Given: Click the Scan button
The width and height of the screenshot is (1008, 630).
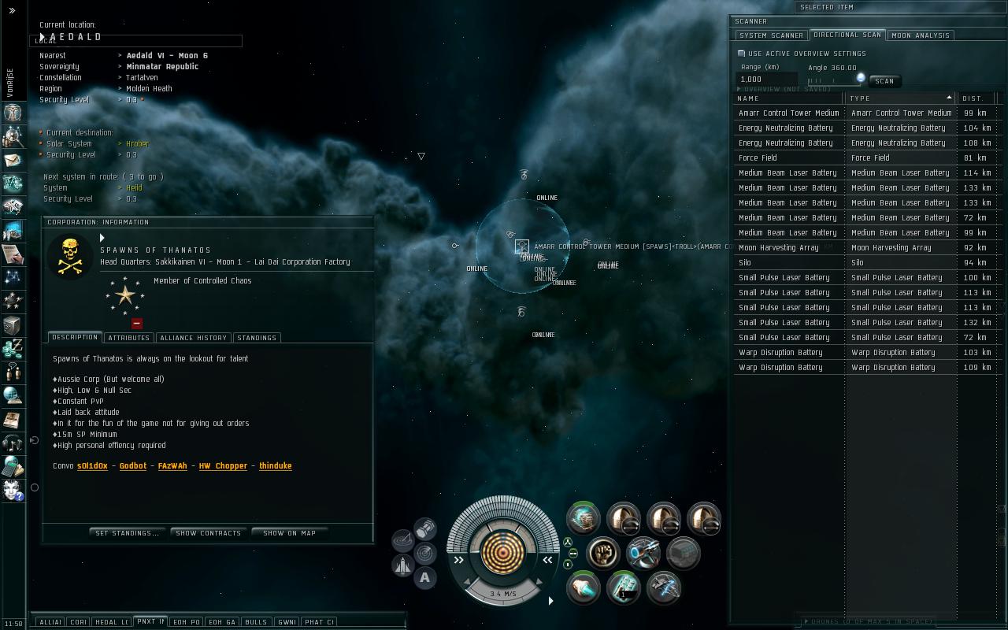Looking at the screenshot, I should pyautogui.click(x=884, y=81).
